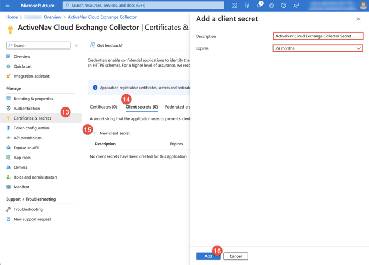The image size is (369, 265).
Task: Click the Token configuration bars icon
Action: pyautogui.click(x=8, y=128)
